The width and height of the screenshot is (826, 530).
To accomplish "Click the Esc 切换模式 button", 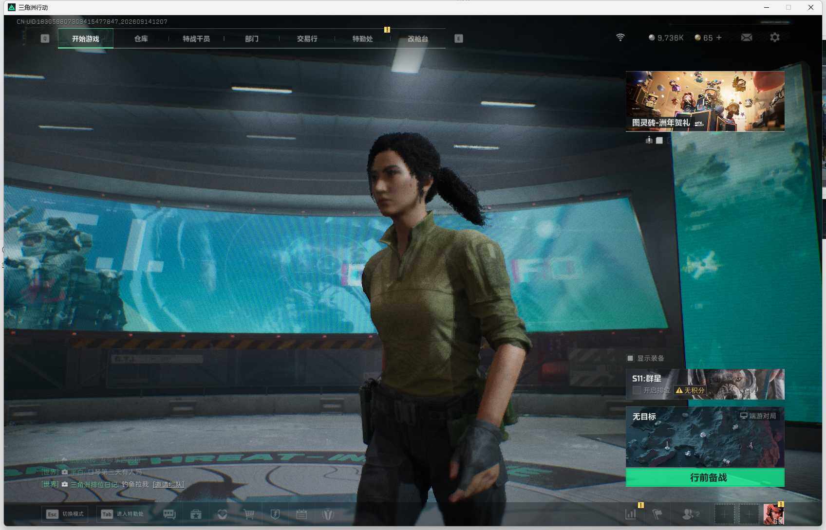I will coord(65,514).
